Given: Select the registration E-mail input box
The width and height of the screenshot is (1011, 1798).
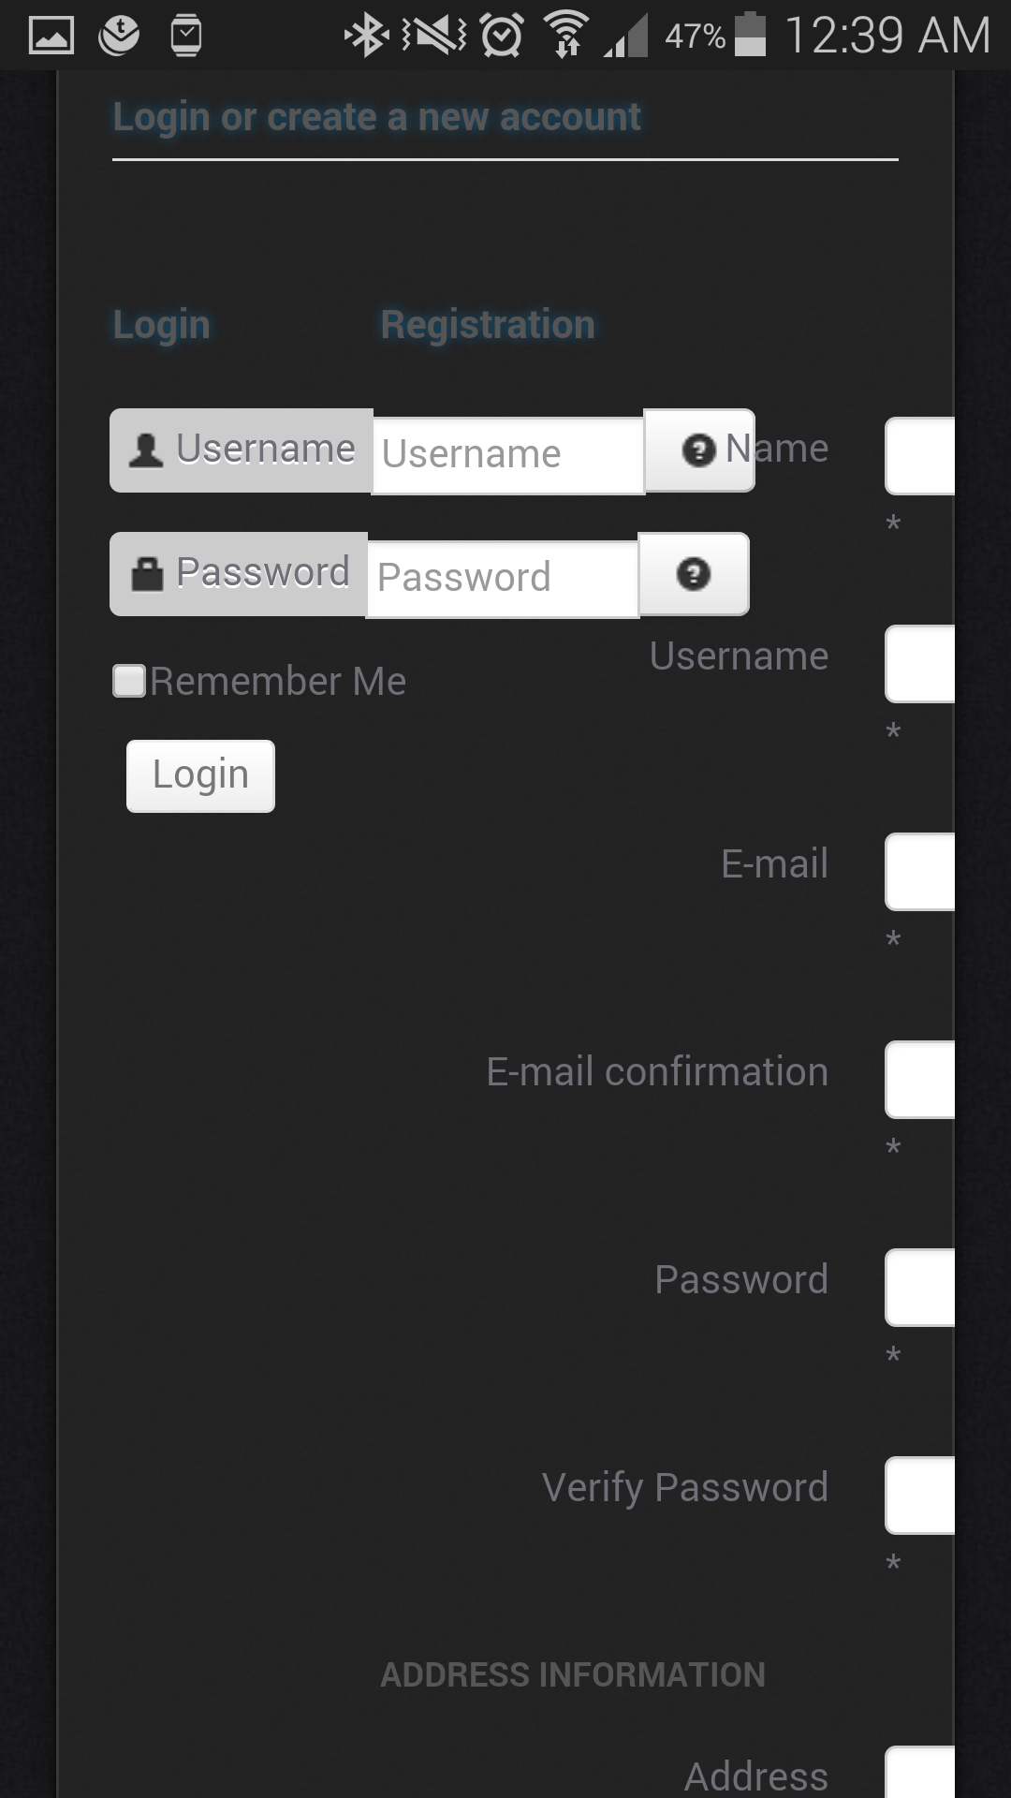Looking at the screenshot, I should (920, 872).
